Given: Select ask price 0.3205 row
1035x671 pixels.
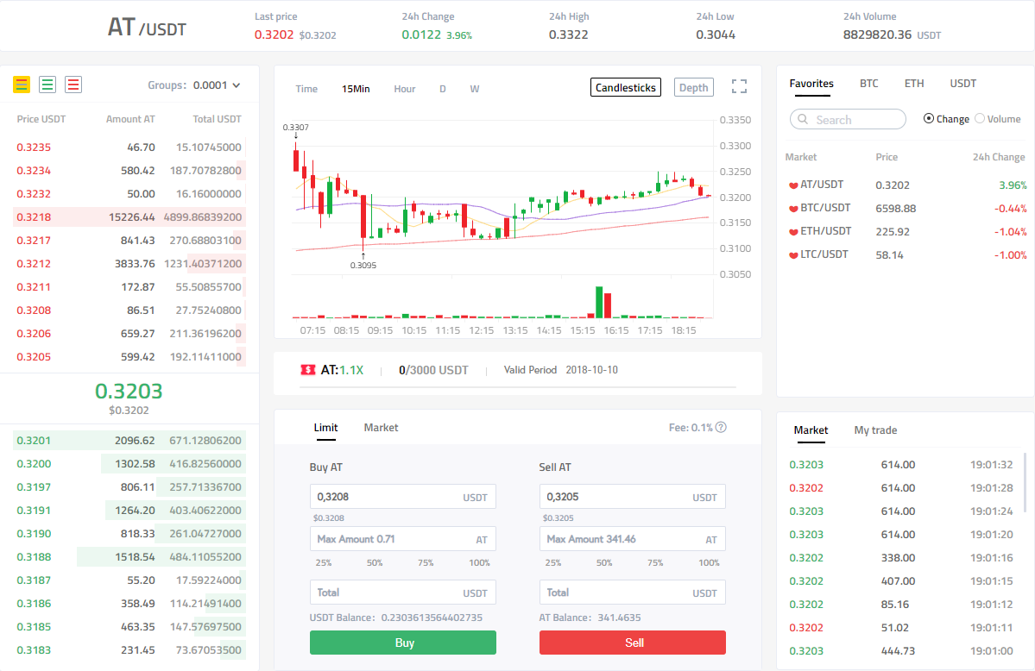Looking at the screenshot, I should tap(129, 357).
